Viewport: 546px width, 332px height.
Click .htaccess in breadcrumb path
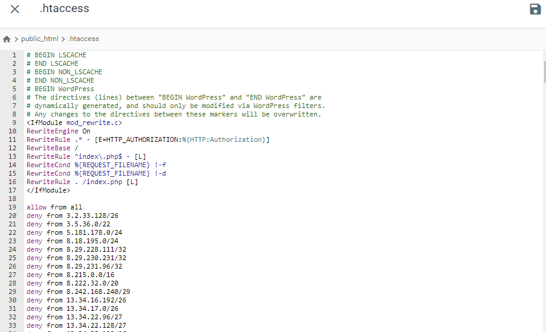[83, 39]
